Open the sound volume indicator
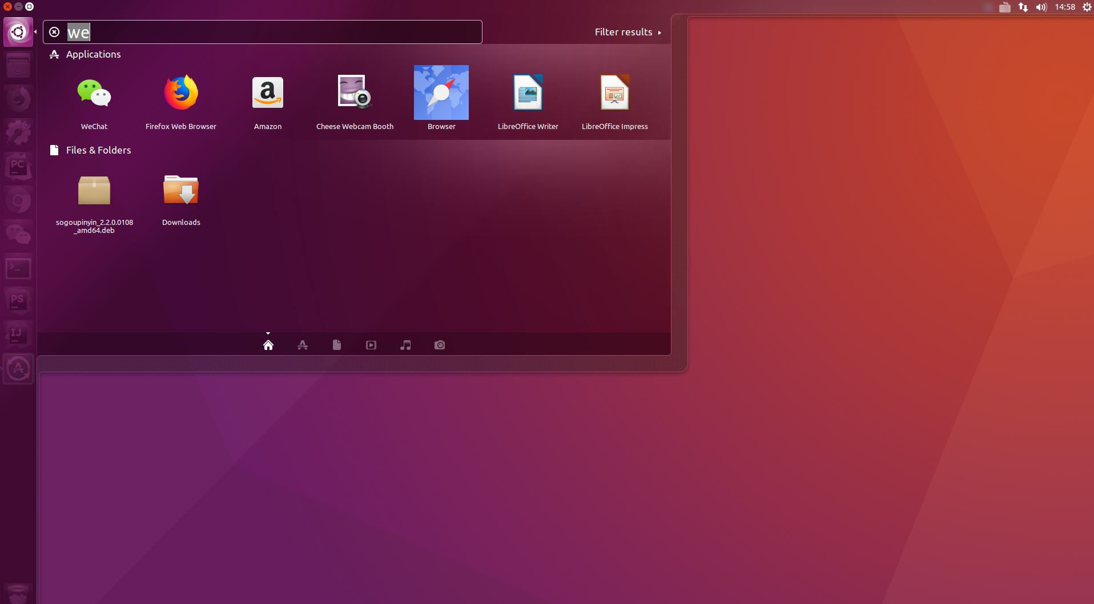Viewport: 1094px width, 604px height. coord(1041,7)
